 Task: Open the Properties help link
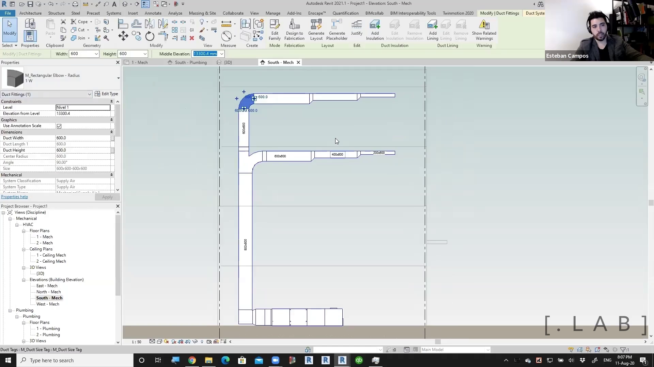(15, 197)
